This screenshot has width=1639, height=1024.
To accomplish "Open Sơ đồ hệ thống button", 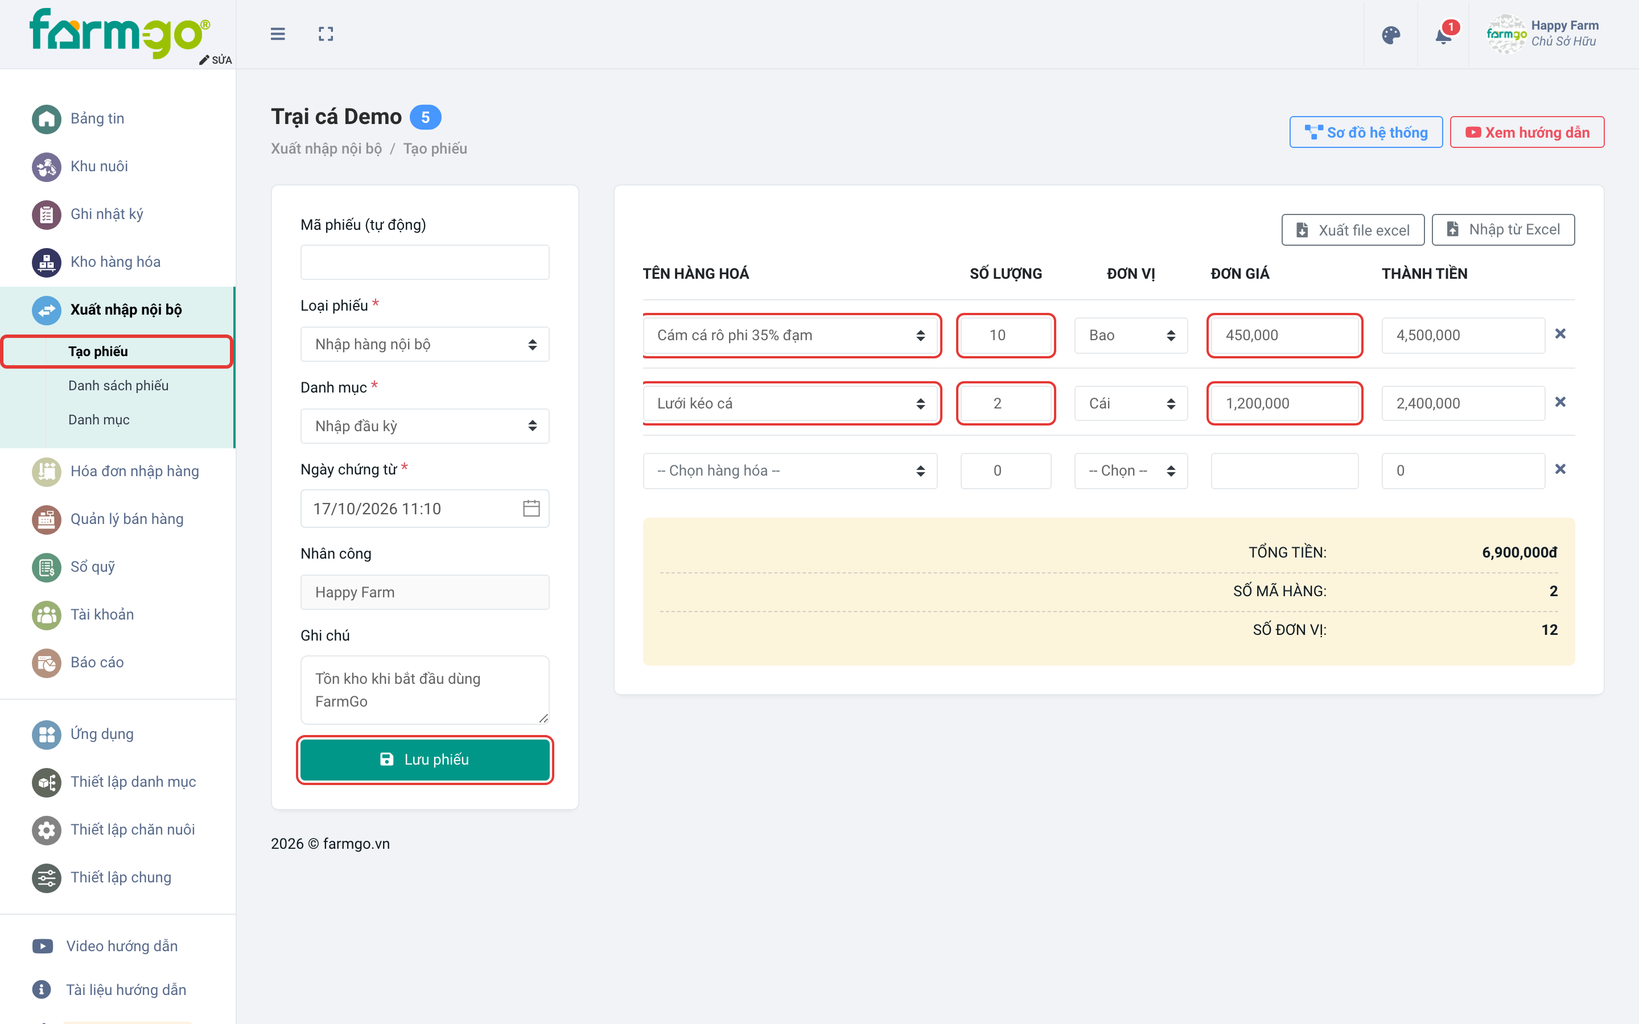I will tap(1366, 133).
